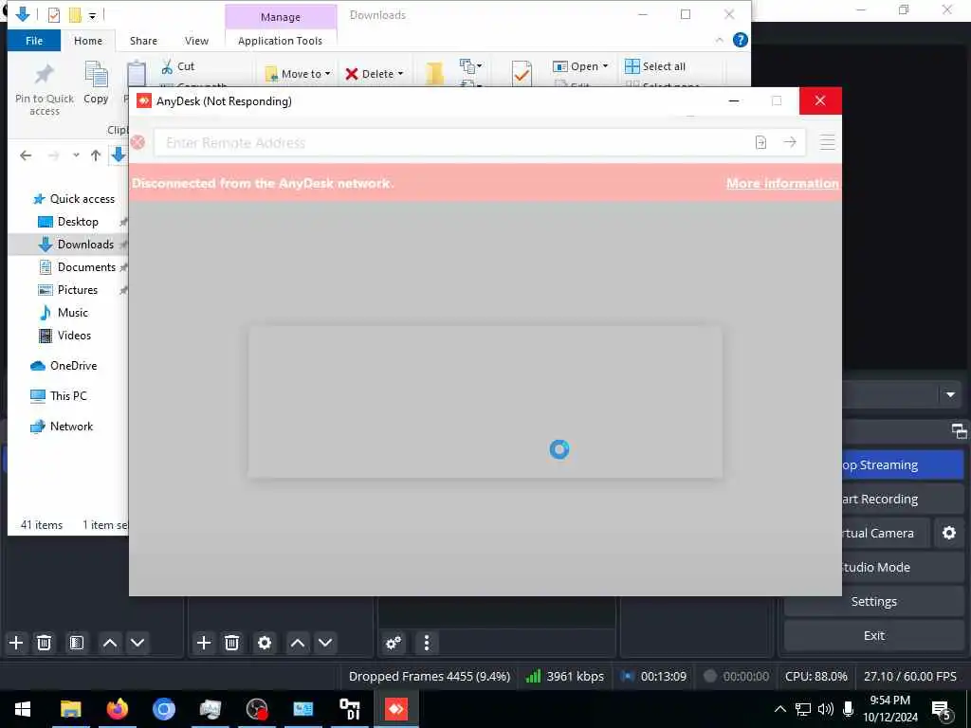Click the red connection status icon in AnyDesk

click(137, 142)
